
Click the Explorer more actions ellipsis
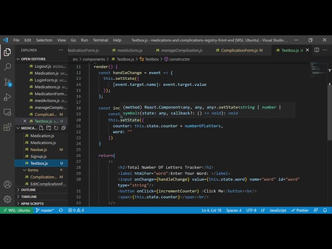tap(61, 50)
